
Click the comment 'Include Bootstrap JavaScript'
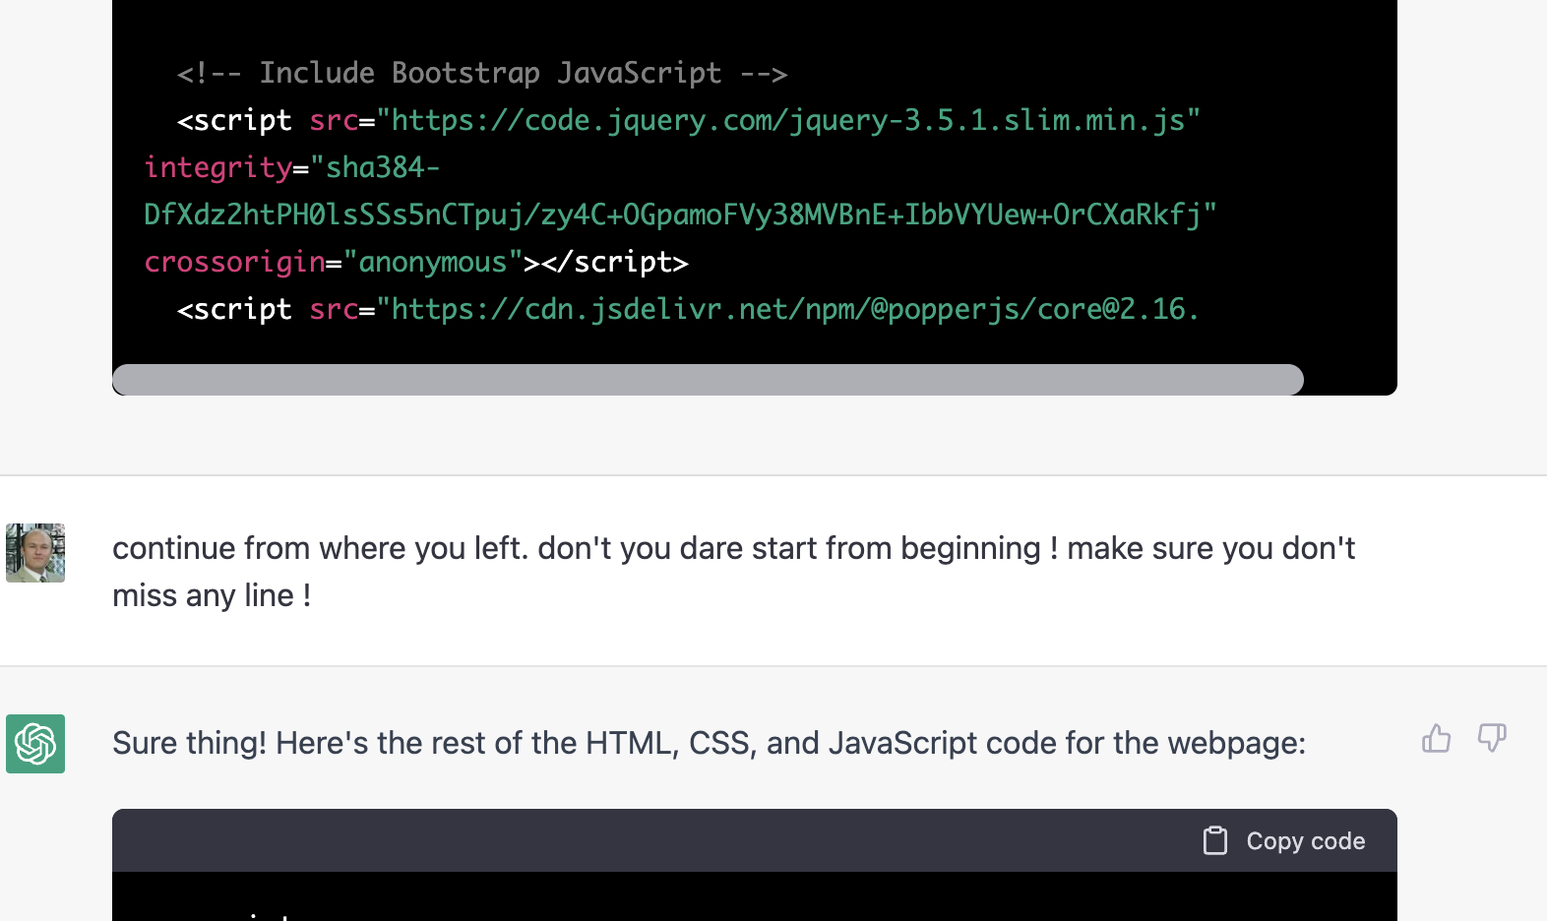point(482,73)
